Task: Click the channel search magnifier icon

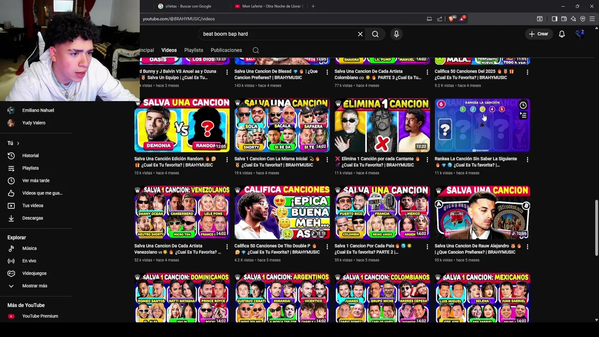Action: (256, 50)
